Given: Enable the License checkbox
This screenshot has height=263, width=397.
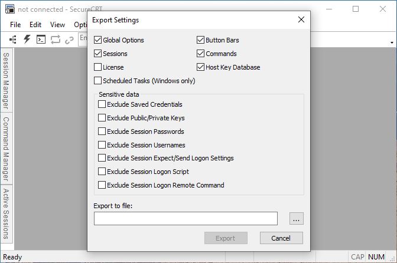Looking at the screenshot, I should 97,67.
